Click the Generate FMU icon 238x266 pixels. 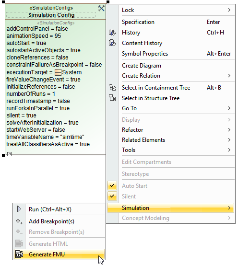[19, 254]
